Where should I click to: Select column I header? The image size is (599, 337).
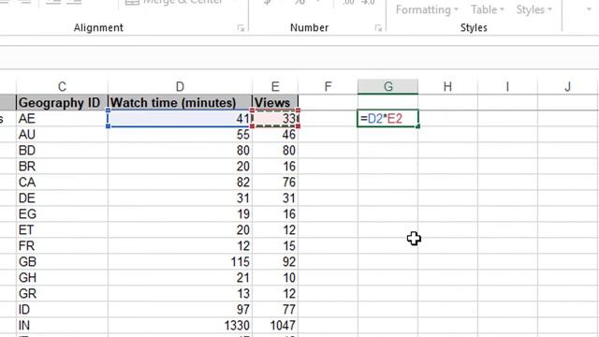tap(507, 87)
